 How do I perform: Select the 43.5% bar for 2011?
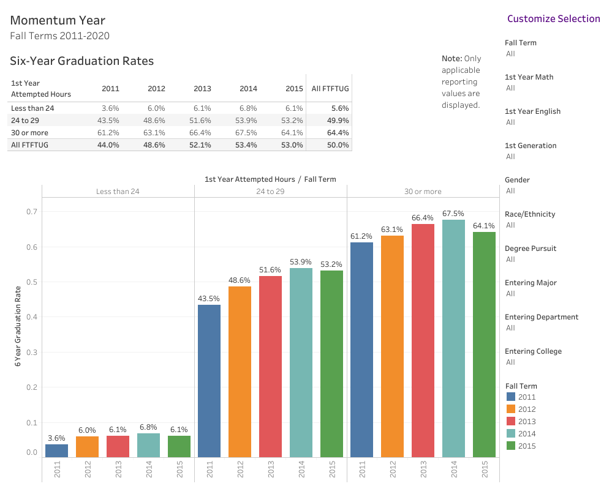click(x=210, y=381)
